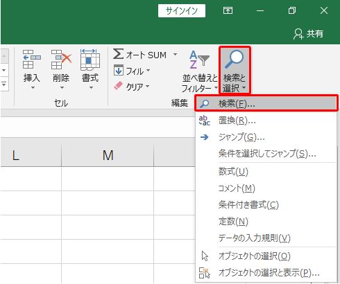Restore down the Excel window

click(292, 10)
